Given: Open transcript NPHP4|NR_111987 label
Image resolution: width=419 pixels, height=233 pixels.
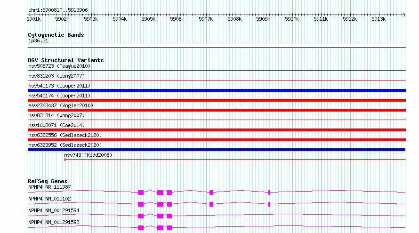Looking at the screenshot, I should [x=50, y=187].
